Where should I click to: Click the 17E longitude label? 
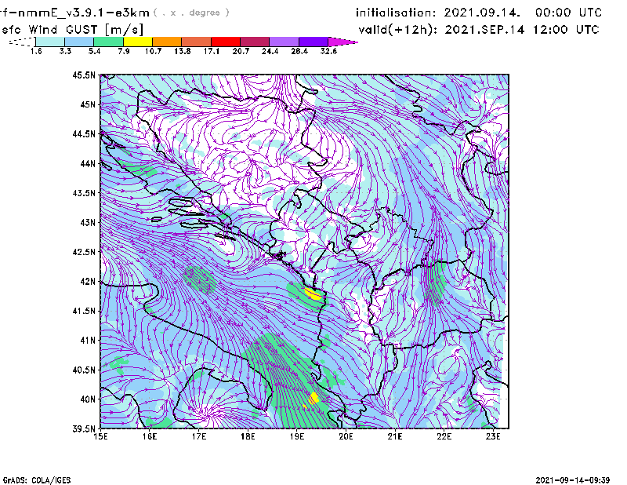coord(199,436)
